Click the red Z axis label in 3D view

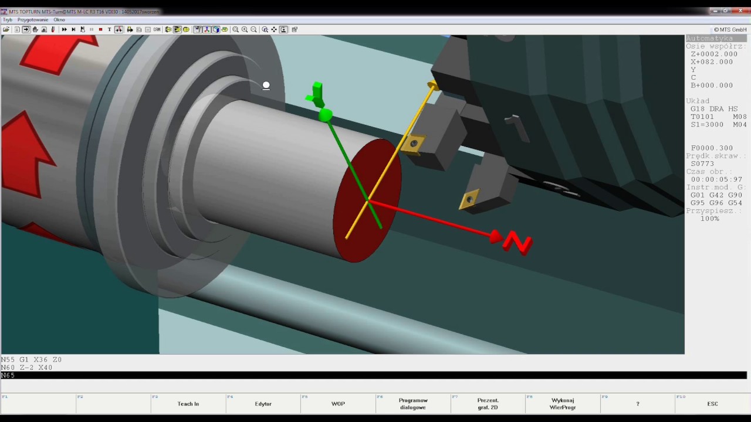[x=517, y=243]
